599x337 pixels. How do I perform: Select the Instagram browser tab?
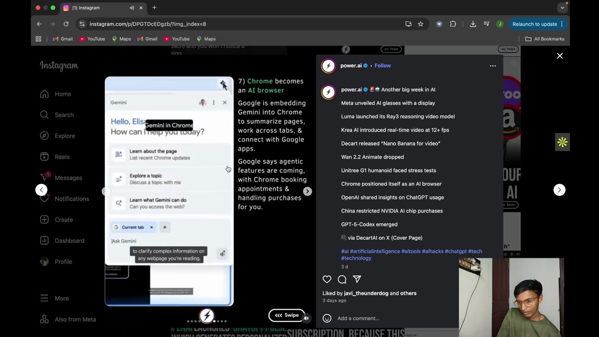[102, 8]
